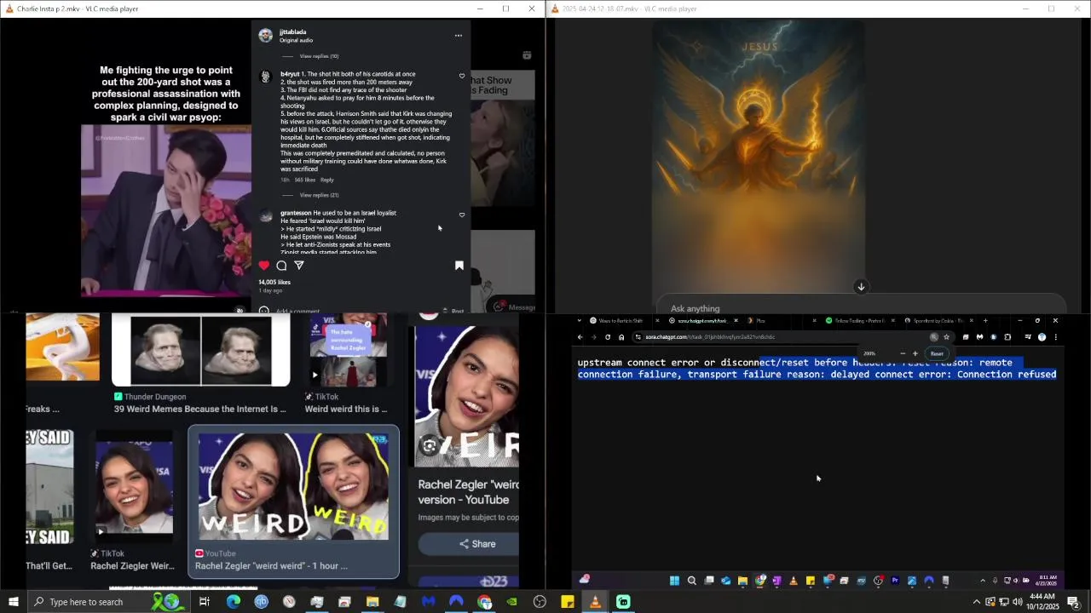Save the post with the bookmark icon
Screen dimensions: 1091x613
click(x=459, y=266)
